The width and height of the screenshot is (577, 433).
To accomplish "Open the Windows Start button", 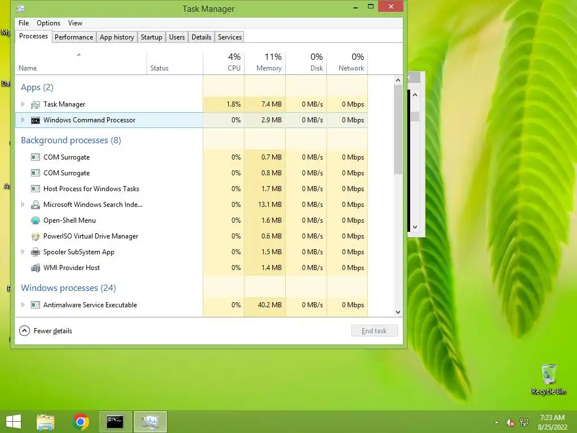I will click(x=14, y=422).
